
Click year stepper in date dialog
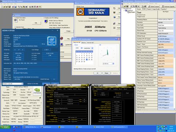click(x=82, y=48)
